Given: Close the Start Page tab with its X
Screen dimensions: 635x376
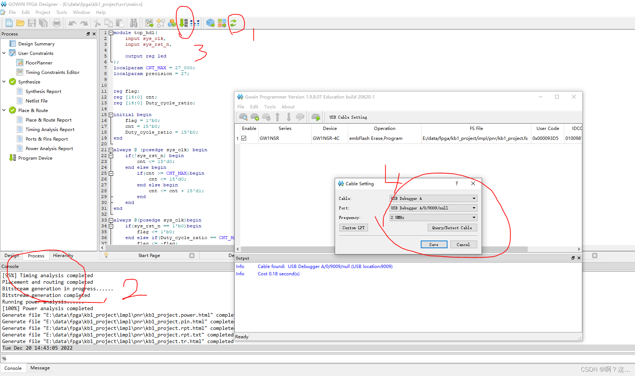Looking at the screenshot, I should click(192, 256).
